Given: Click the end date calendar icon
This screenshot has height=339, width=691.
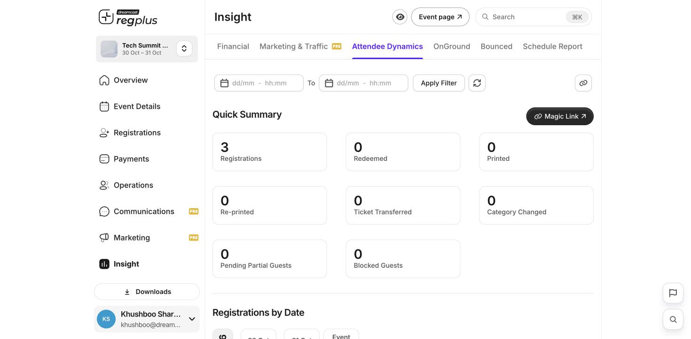Looking at the screenshot, I should (x=329, y=83).
